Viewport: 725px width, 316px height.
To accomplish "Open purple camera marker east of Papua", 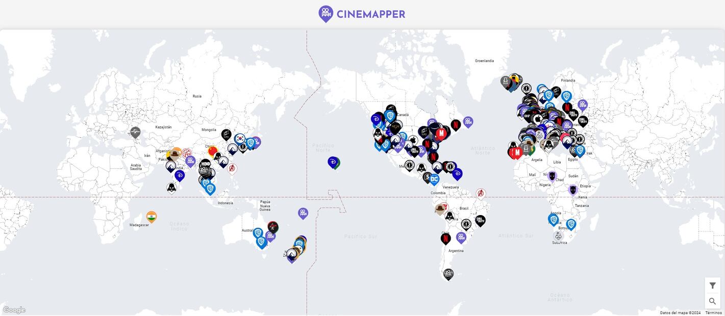I will (303, 213).
